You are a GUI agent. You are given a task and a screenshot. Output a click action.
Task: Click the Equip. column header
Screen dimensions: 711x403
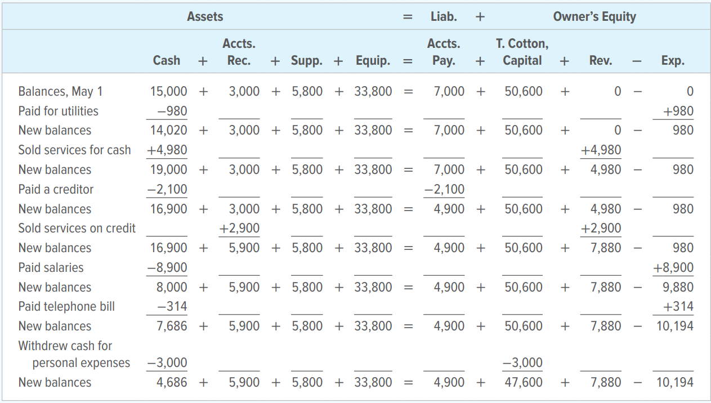[373, 61]
